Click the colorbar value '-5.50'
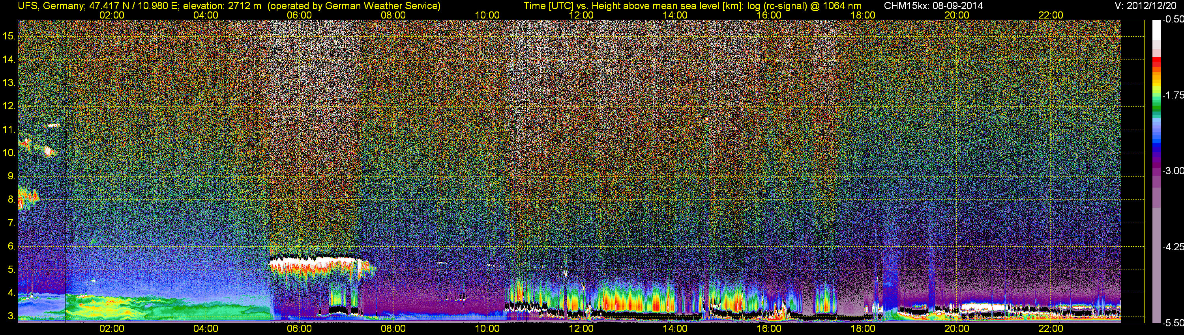Image resolution: width=1184 pixels, height=335 pixels. (x=1173, y=323)
